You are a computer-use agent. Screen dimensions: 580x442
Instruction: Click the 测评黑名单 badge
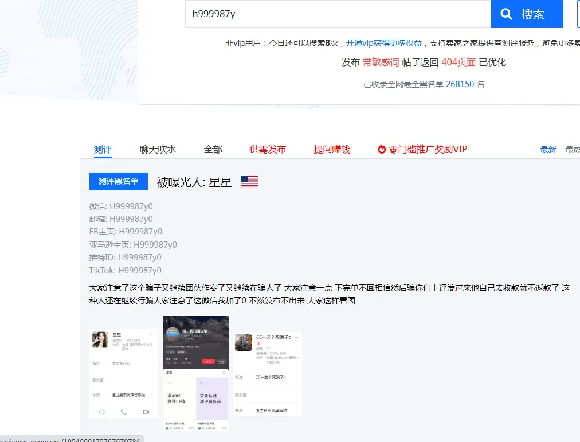pyautogui.click(x=119, y=181)
